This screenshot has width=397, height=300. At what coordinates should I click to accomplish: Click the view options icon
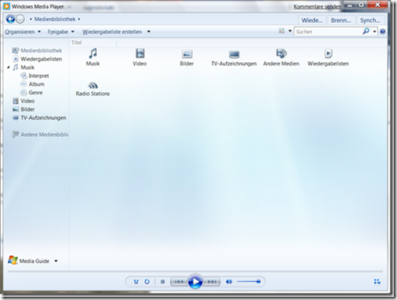[x=282, y=31]
